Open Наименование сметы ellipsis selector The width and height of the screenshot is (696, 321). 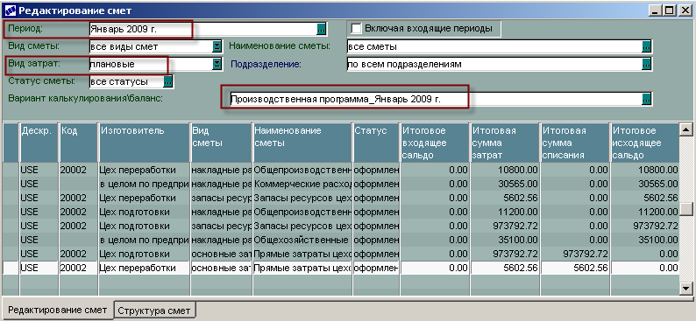647,46
